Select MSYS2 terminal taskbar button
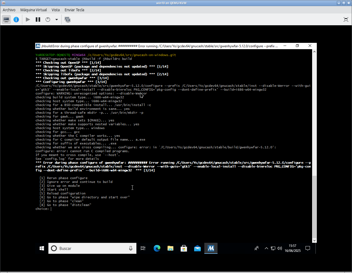Screen dimensions: 352x273 coord(211,248)
